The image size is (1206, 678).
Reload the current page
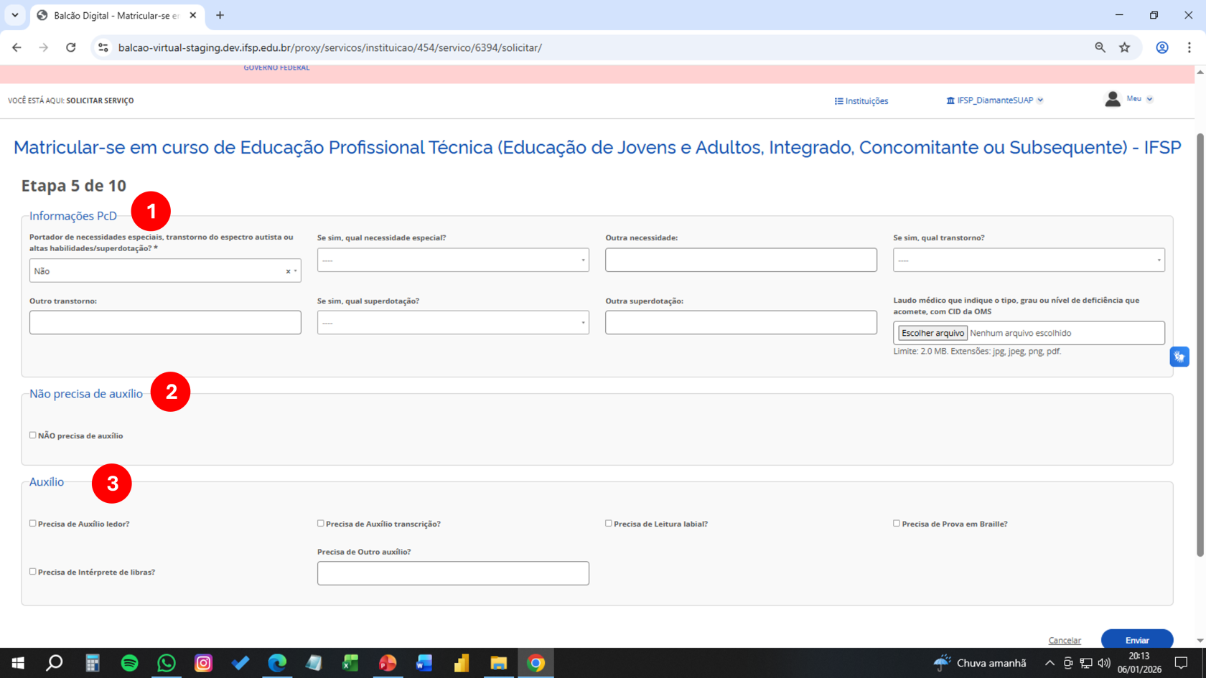(x=71, y=47)
